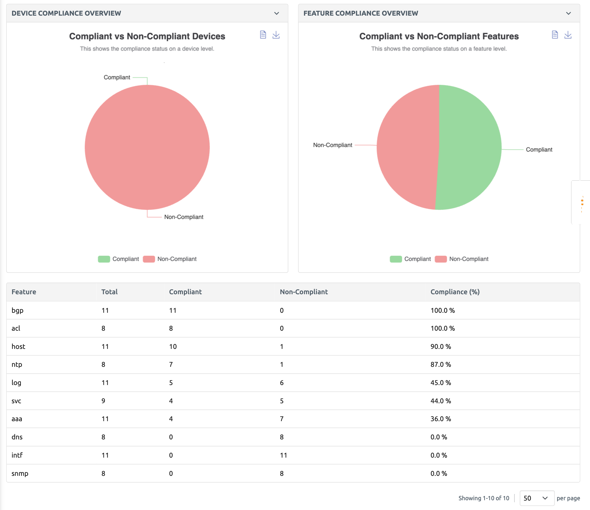Sort the table by Total column
590x510 pixels.
tap(109, 292)
